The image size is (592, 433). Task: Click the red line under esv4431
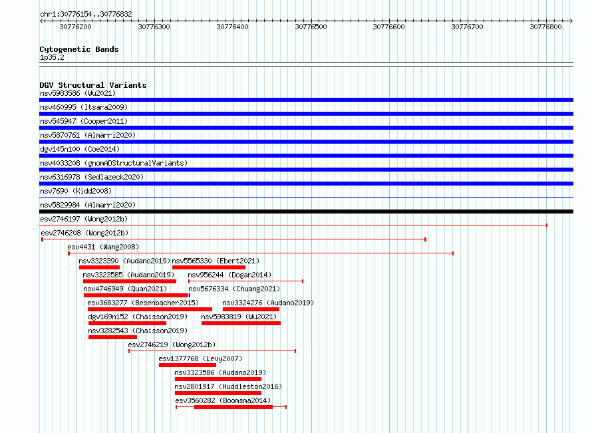pyautogui.click(x=261, y=253)
